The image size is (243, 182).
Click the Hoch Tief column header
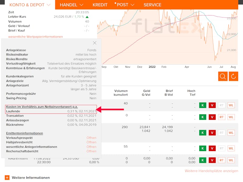191,93
